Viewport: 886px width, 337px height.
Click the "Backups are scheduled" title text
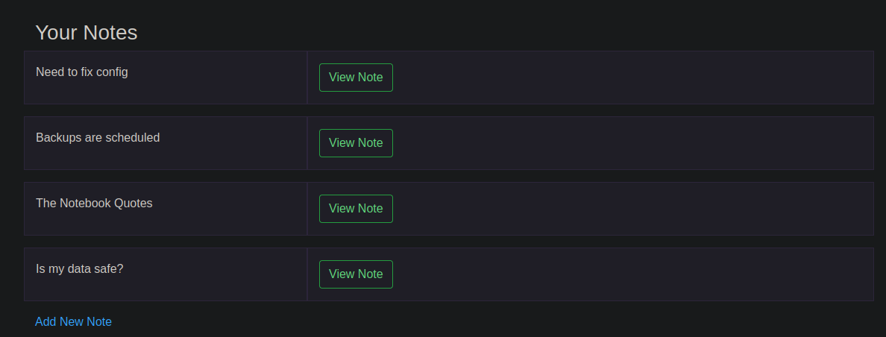[98, 138]
